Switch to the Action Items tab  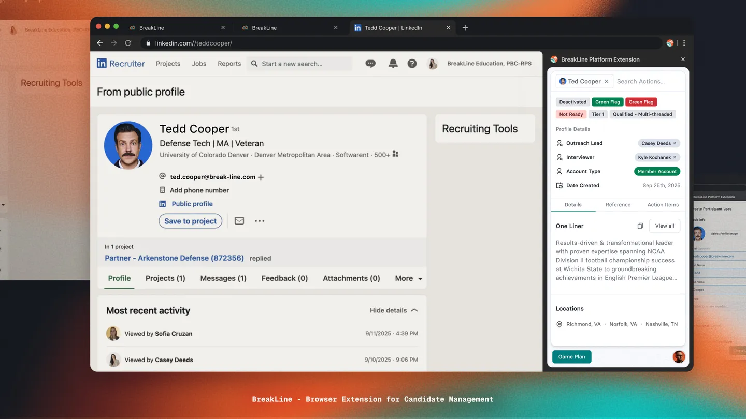663,205
